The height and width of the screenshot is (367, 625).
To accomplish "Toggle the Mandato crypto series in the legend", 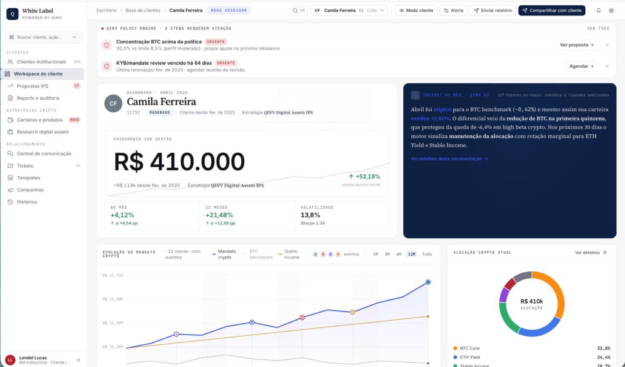I will (224, 254).
